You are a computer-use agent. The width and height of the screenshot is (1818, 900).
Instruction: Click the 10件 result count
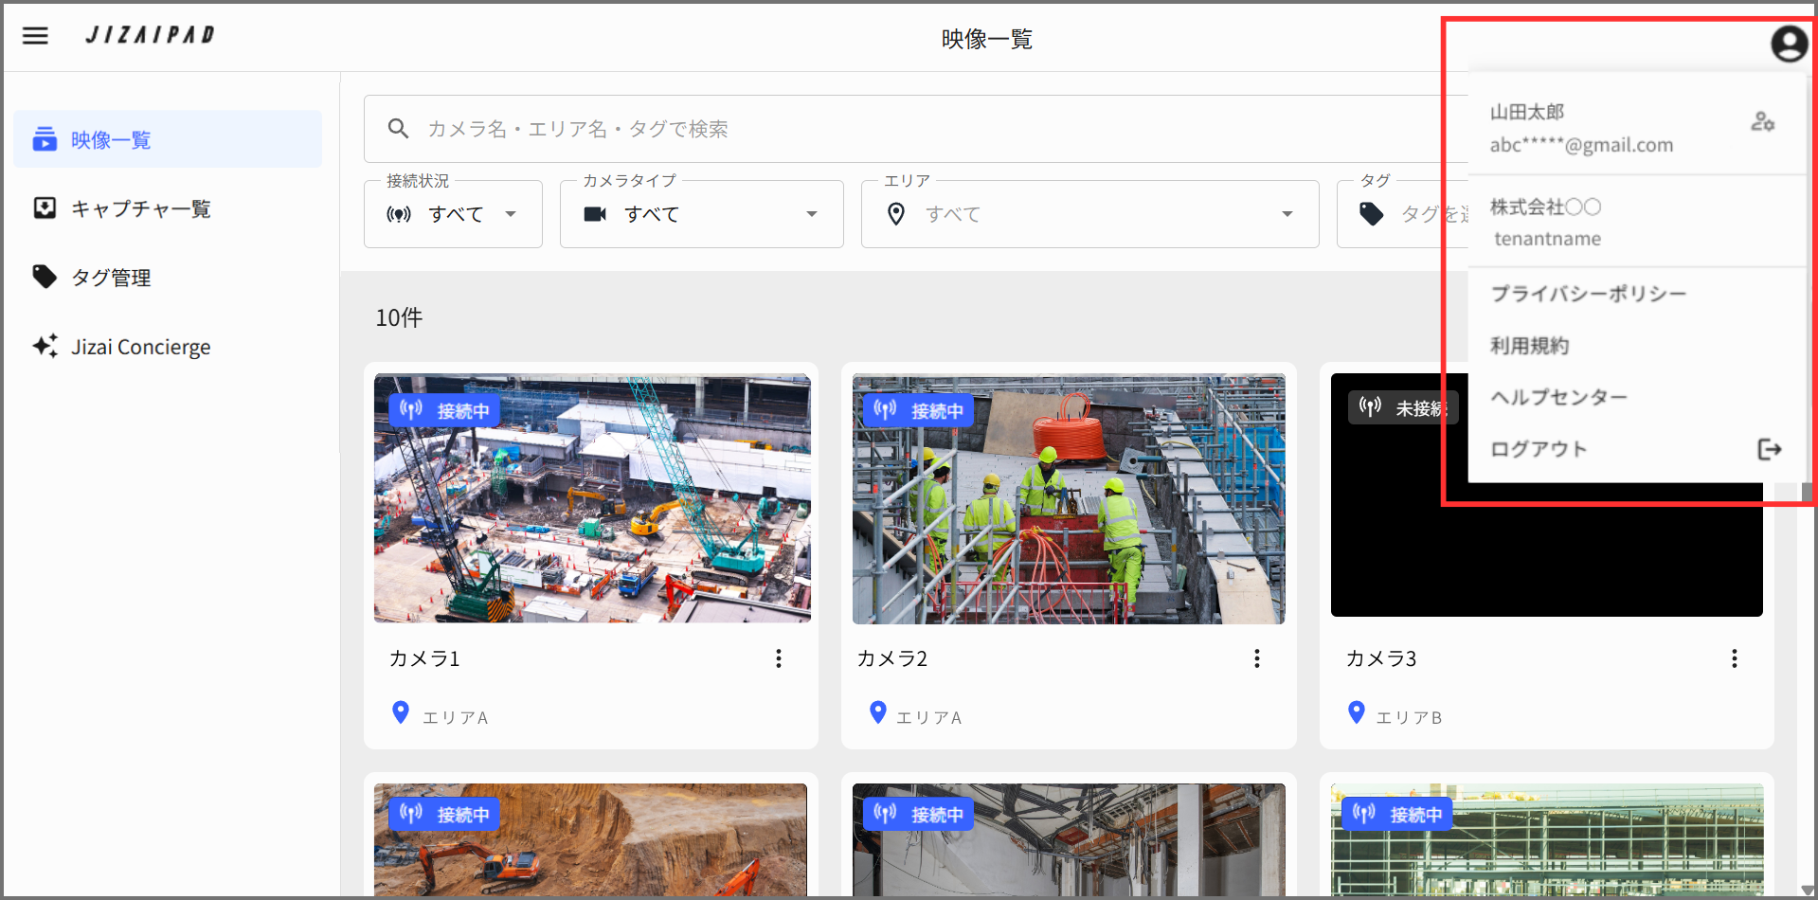(399, 317)
